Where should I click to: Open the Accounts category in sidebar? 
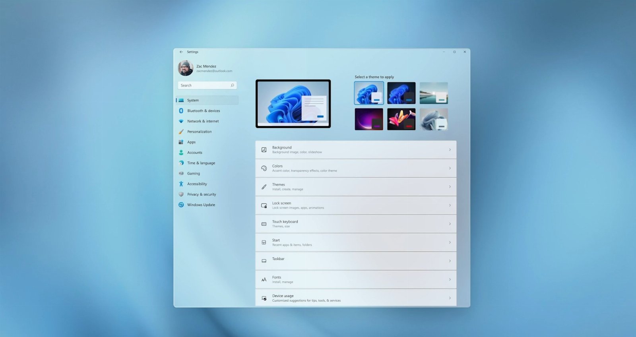coord(195,153)
